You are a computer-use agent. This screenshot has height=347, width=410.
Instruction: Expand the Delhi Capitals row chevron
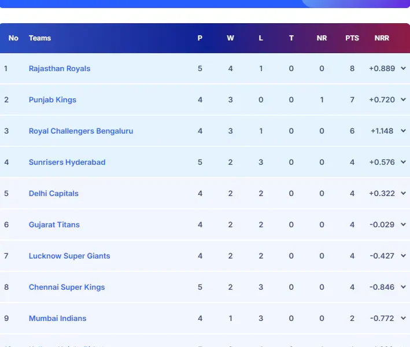click(403, 193)
